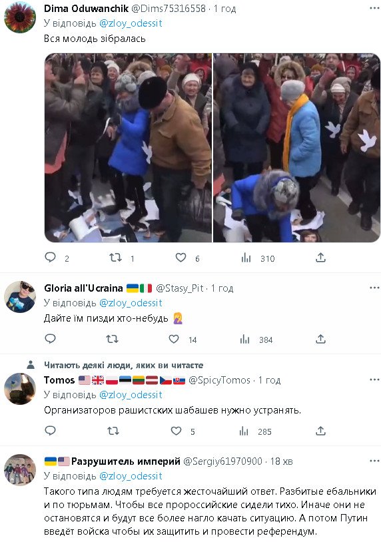Share the @Stasy_Pit tweet
381x542 pixels.
pyautogui.click(x=320, y=339)
